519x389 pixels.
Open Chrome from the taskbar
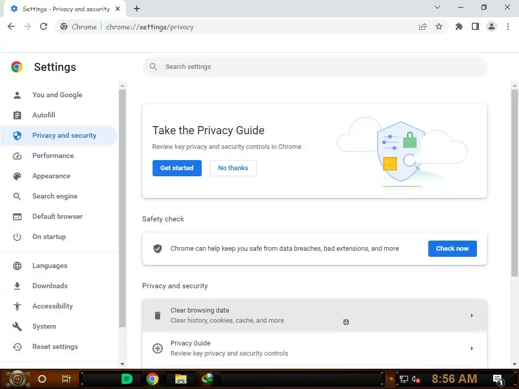pos(152,379)
